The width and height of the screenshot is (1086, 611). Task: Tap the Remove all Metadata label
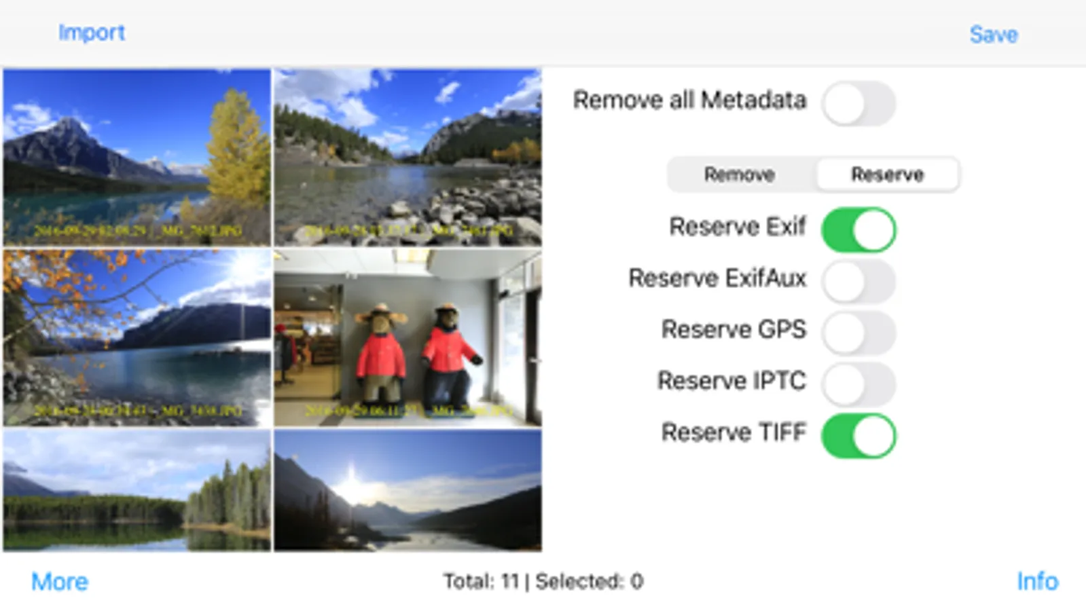[689, 100]
